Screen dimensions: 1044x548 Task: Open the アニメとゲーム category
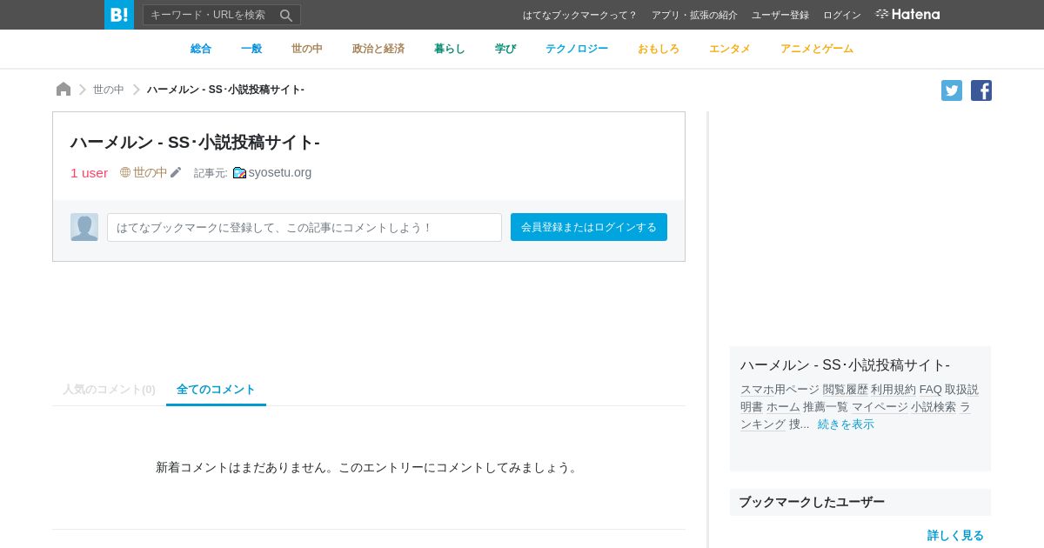(817, 49)
